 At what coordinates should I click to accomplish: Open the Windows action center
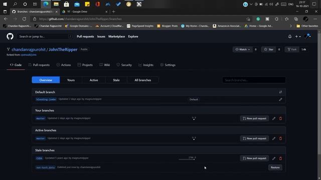(x=314, y=4)
